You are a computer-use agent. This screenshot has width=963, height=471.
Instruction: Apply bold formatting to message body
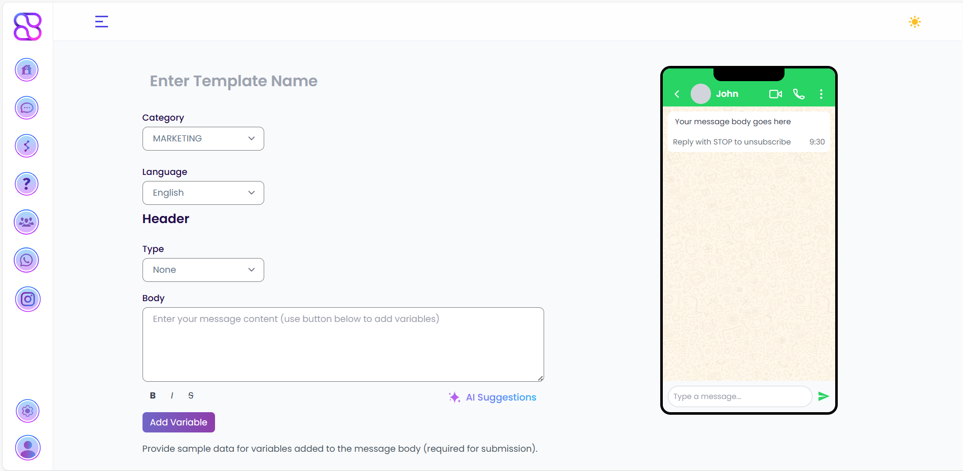(153, 395)
